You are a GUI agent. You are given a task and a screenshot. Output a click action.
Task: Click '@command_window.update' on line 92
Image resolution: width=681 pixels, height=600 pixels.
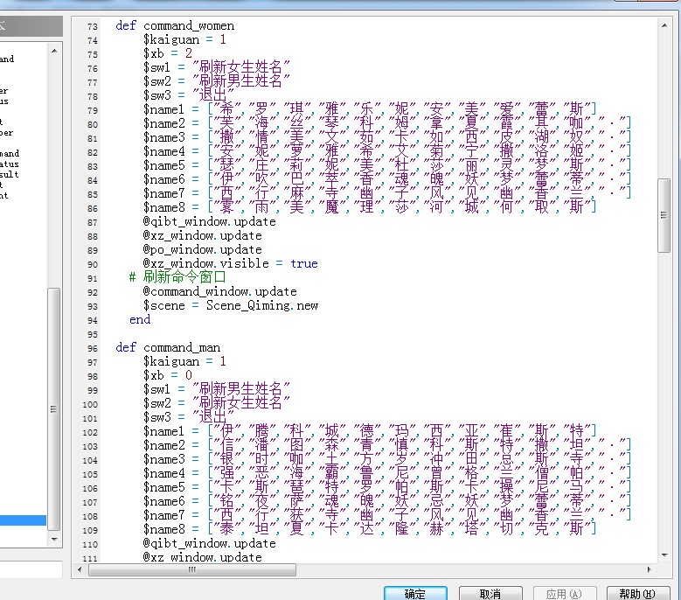(219, 291)
